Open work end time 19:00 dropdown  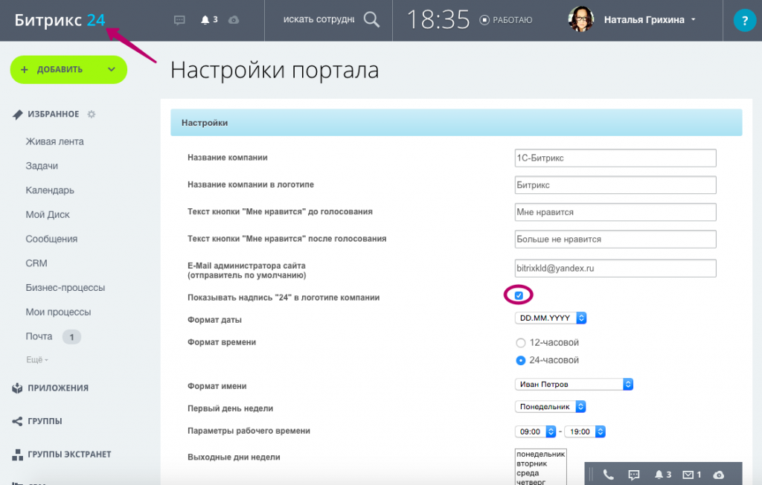click(585, 431)
